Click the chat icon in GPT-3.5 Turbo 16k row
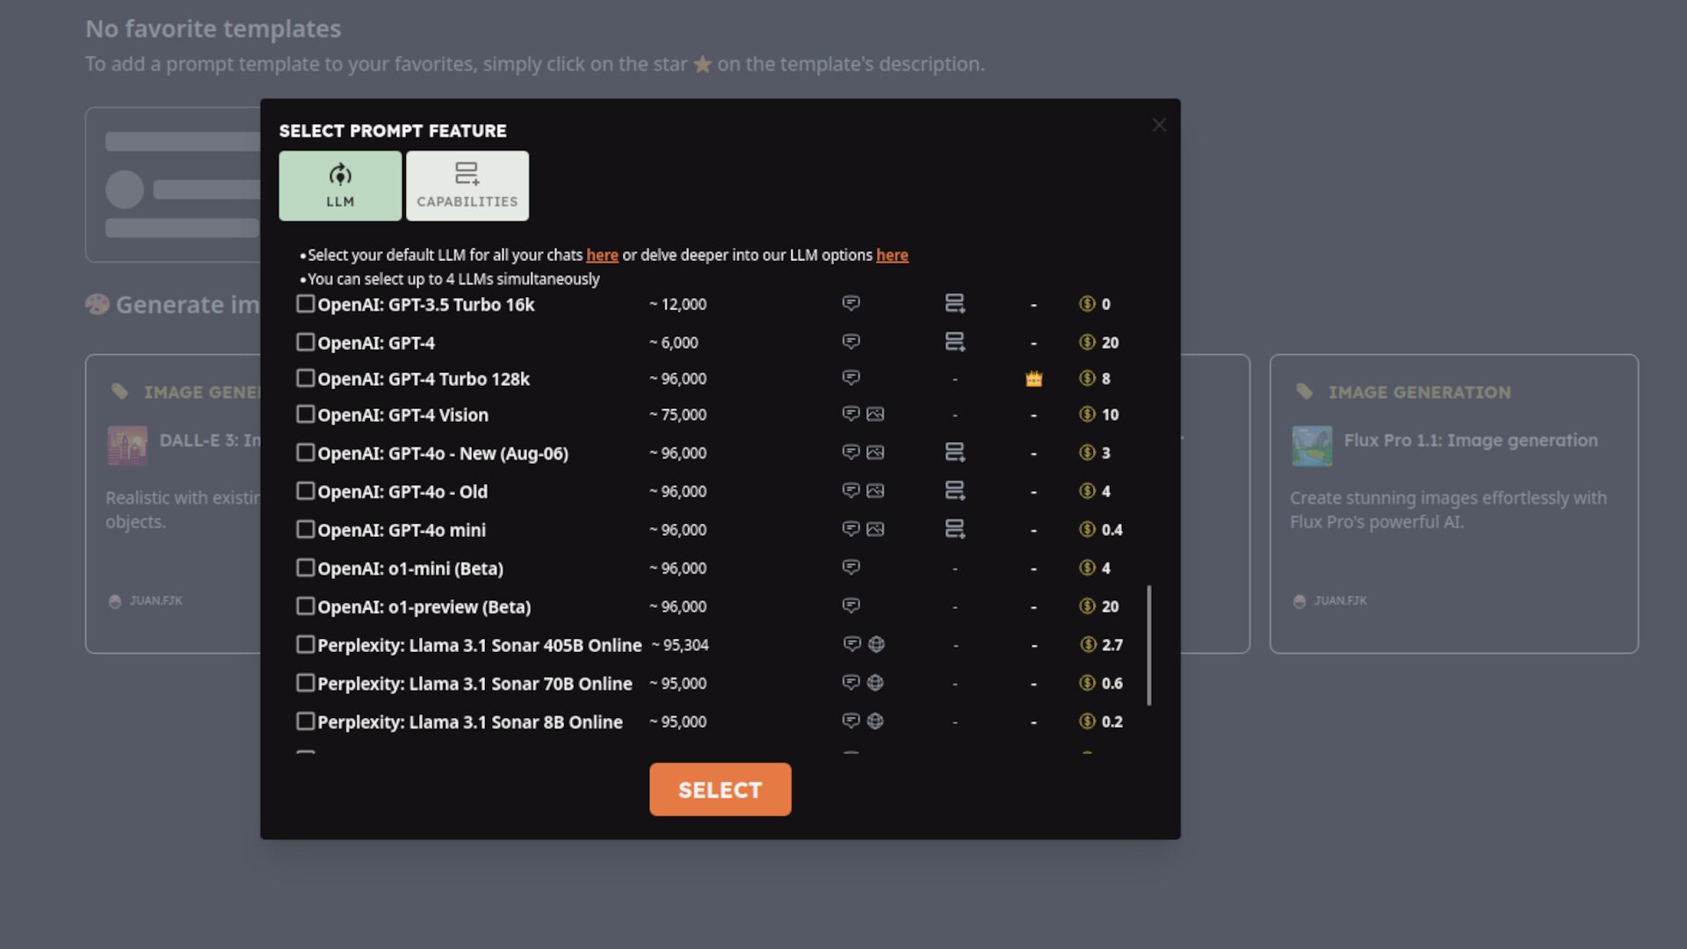 [851, 303]
